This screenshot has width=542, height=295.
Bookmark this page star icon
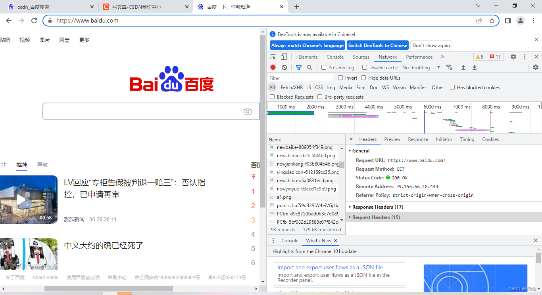coord(492,21)
